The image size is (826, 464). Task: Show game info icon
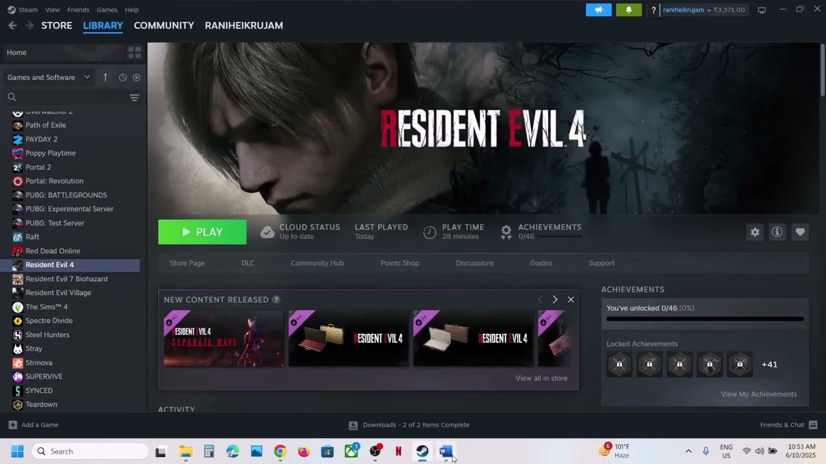(x=777, y=232)
